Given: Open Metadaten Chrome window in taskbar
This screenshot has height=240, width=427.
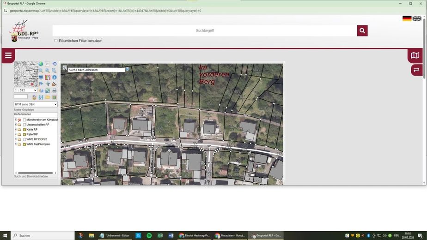Looking at the screenshot, I should pyautogui.click(x=231, y=235).
